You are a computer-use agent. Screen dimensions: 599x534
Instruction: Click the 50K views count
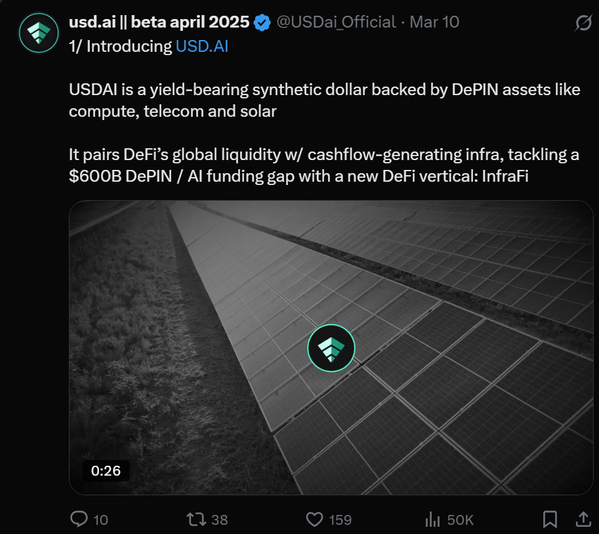[x=460, y=520]
